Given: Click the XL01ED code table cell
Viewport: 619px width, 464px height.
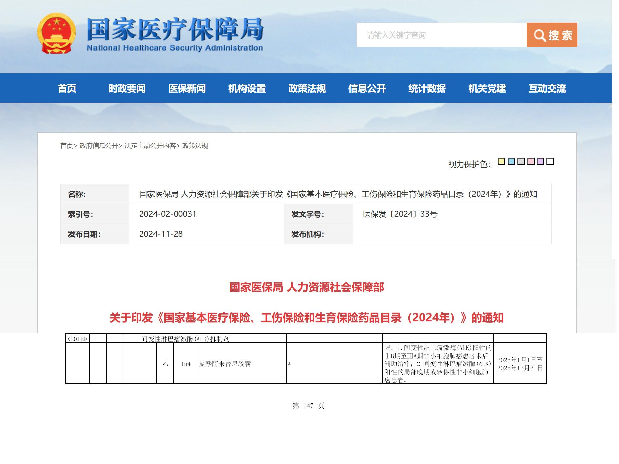Looking at the screenshot, I should pos(77,339).
